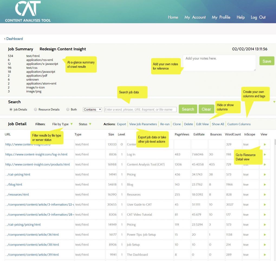Click the Size column header
The width and height of the screenshot is (276, 261).
[x=111, y=134]
